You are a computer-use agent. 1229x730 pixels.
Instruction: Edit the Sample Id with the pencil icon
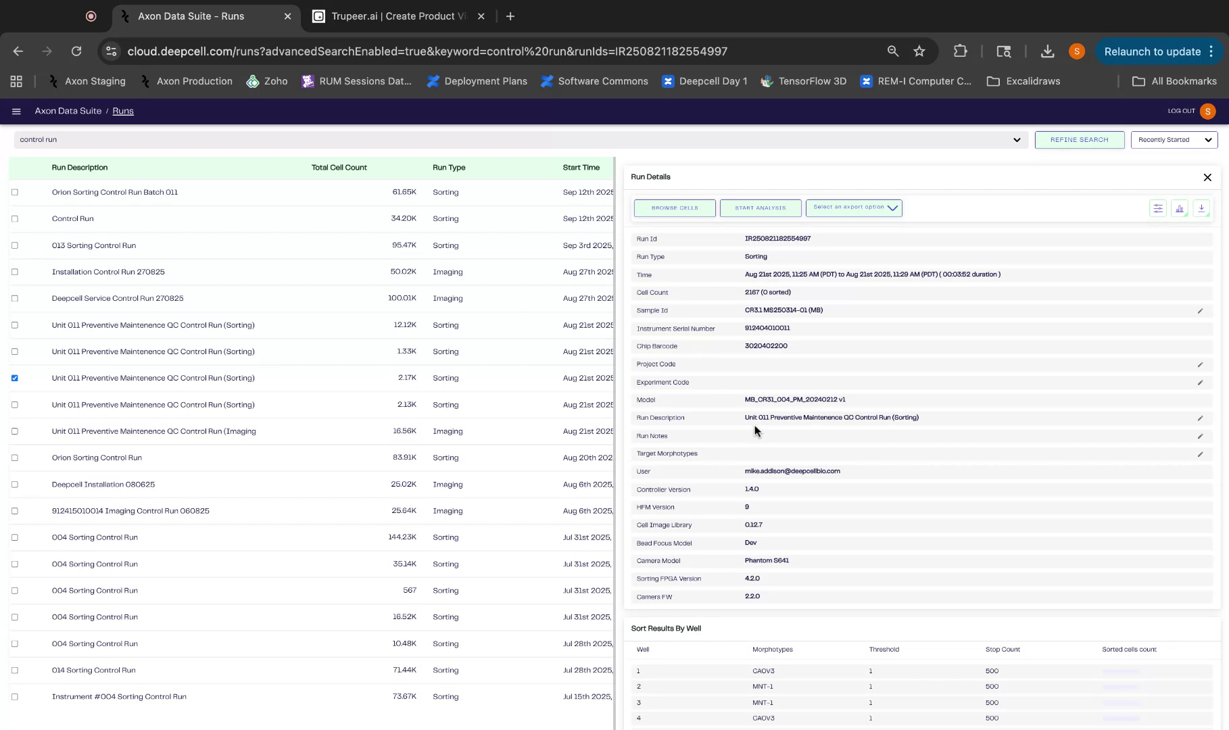click(x=1201, y=311)
